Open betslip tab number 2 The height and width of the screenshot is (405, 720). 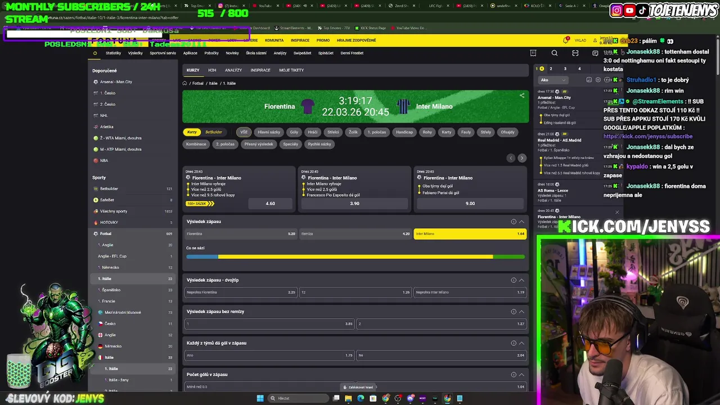[551, 69]
